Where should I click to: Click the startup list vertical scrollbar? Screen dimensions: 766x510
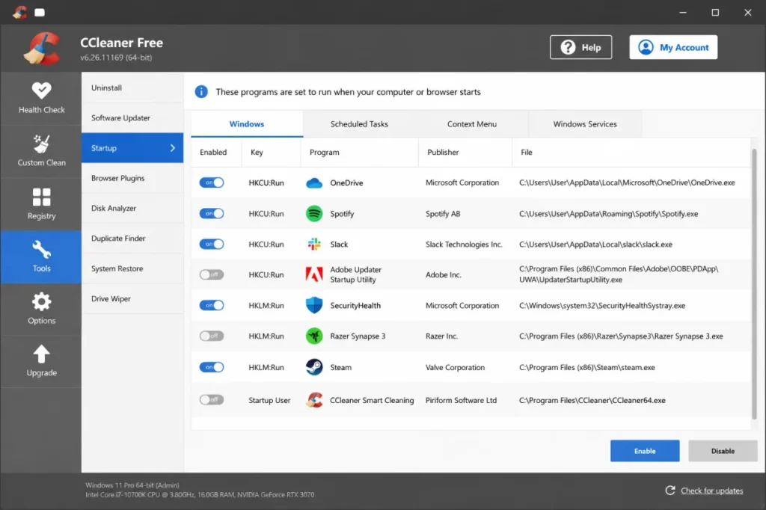[x=754, y=283]
